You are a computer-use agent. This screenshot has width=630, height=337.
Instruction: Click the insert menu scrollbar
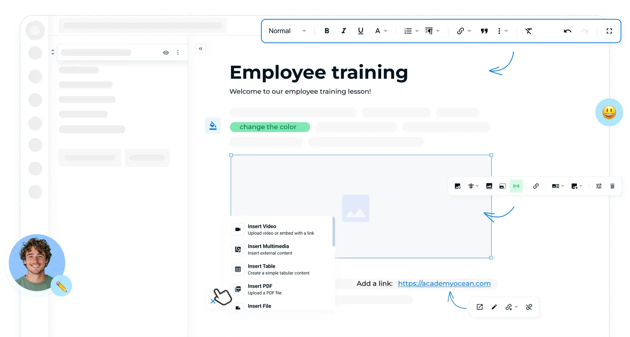[334, 231]
